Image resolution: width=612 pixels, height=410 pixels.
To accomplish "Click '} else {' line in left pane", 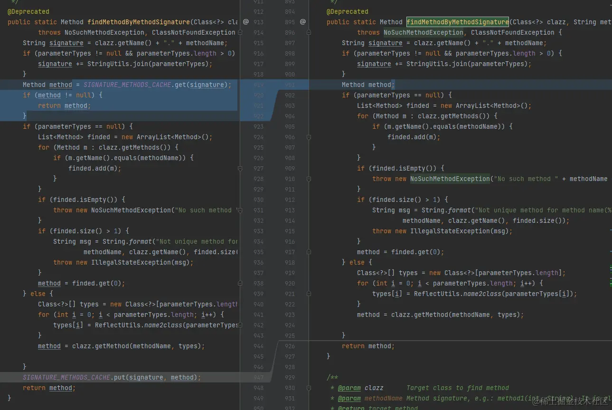I will (38, 294).
